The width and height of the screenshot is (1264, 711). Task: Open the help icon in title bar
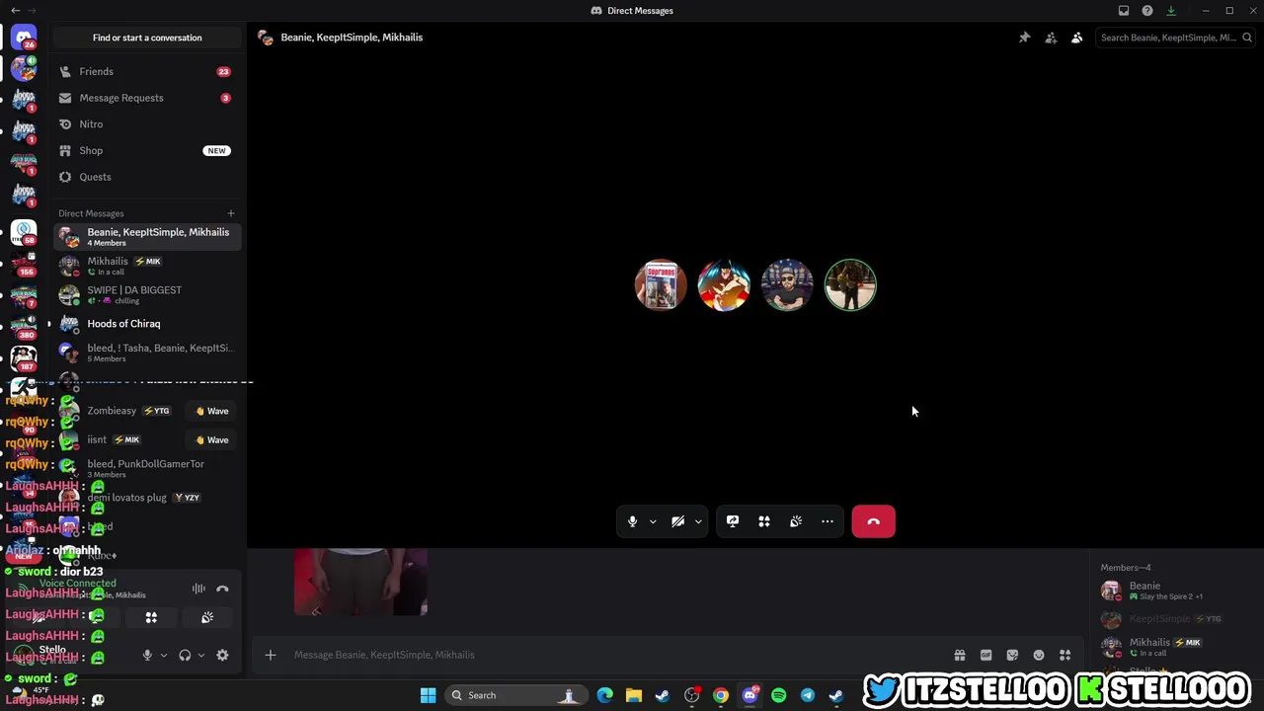click(1147, 11)
